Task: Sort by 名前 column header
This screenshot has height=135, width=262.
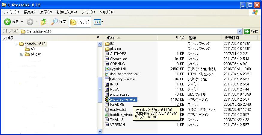Action: [x=130, y=38]
